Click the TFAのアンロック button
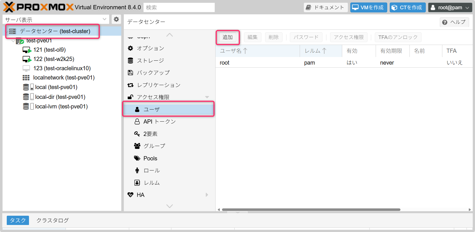The width and height of the screenshot is (475, 232). 398,37
